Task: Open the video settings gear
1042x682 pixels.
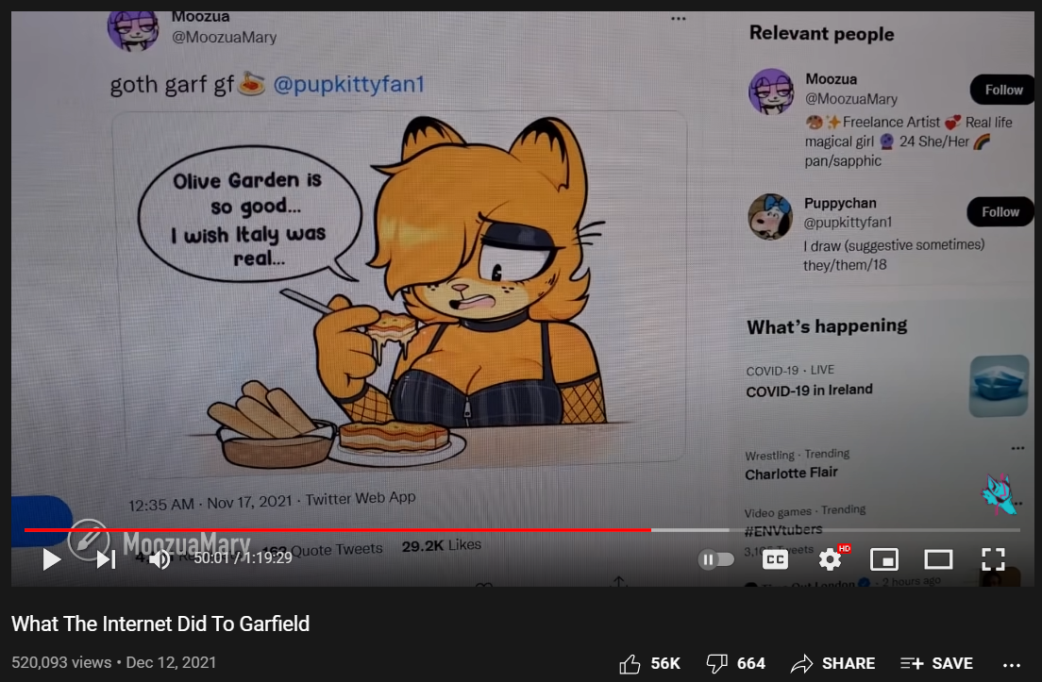Action: 830,559
